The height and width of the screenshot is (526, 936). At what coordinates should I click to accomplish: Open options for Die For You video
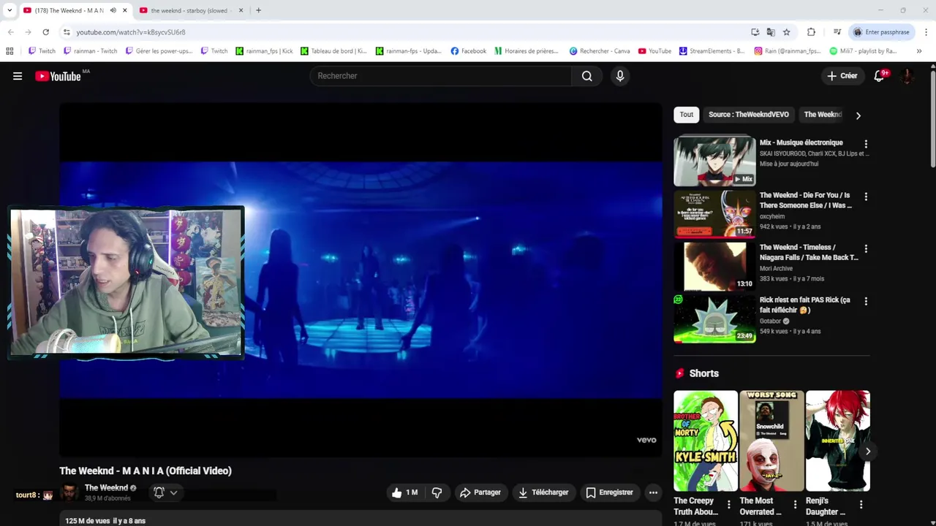tap(866, 197)
